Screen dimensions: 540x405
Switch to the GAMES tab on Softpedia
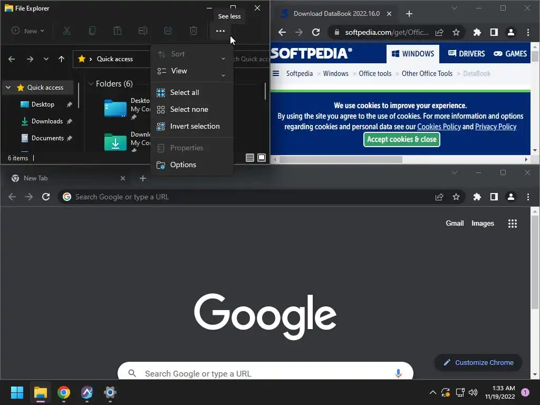tap(510, 54)
